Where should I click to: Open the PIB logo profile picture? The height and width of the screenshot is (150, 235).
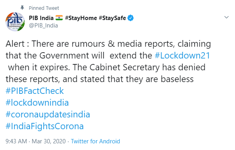(x=15, y=22)
